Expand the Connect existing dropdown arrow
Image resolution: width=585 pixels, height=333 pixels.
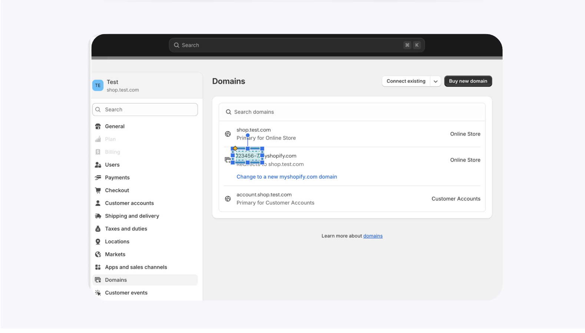(435, 81)
